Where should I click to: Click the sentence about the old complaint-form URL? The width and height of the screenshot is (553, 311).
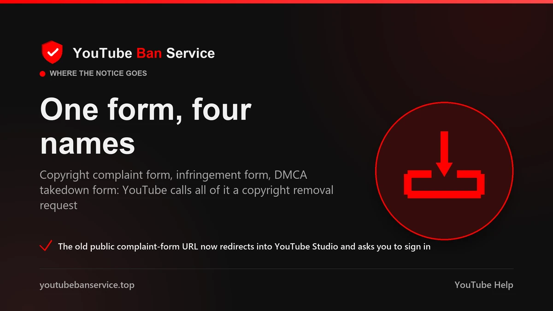click(244, 246)
